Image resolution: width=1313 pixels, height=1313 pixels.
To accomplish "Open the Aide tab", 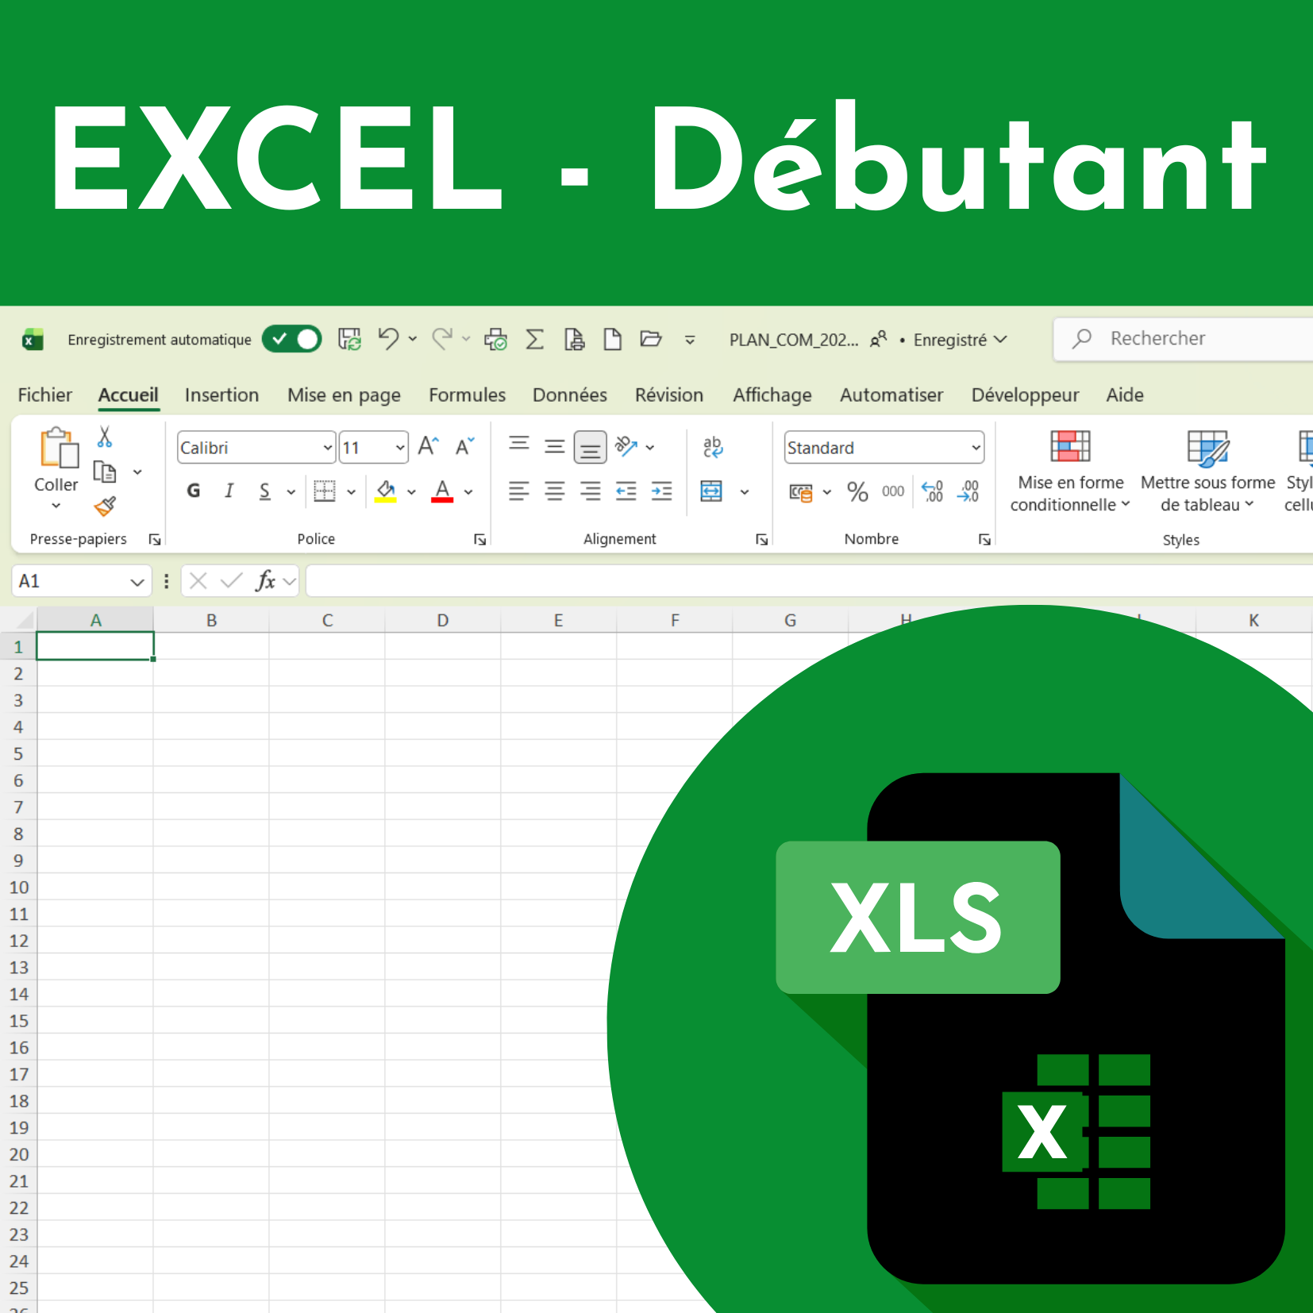I will click(1125, 395).
